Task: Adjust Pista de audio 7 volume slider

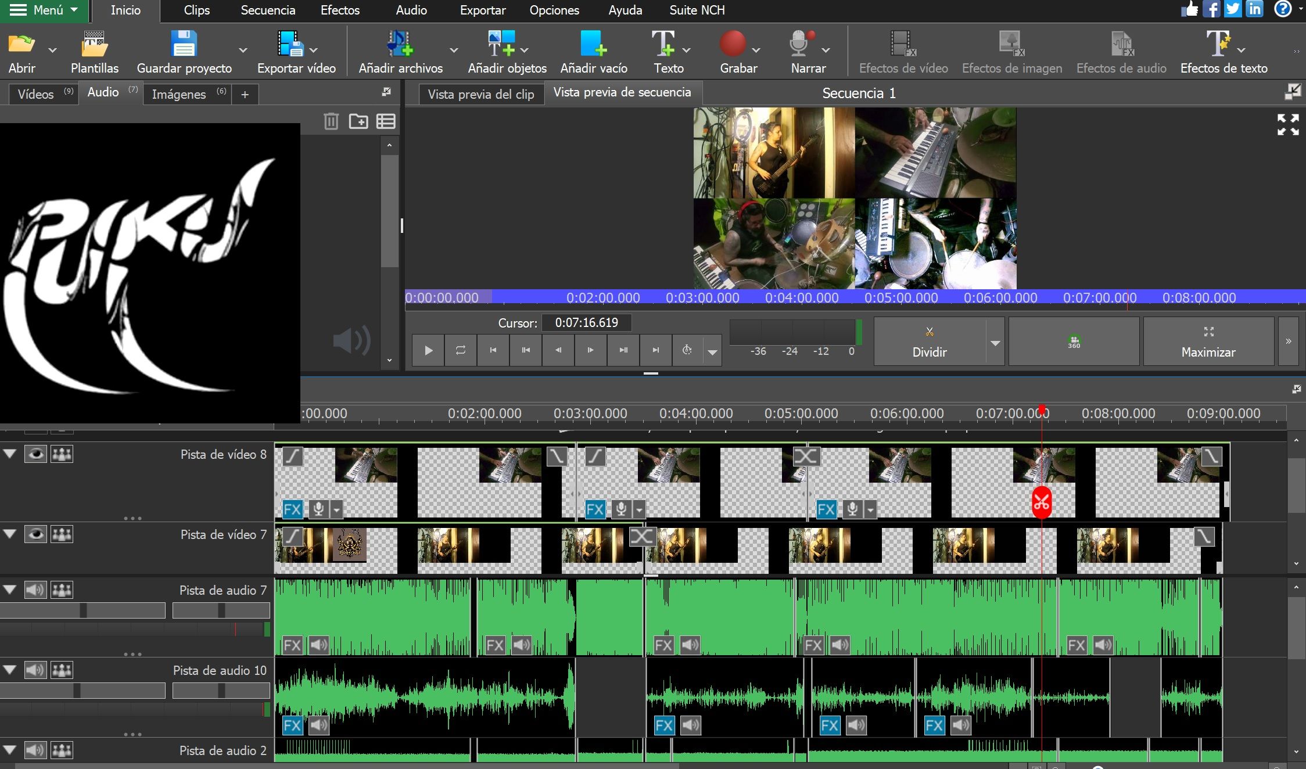Action: 82,610
